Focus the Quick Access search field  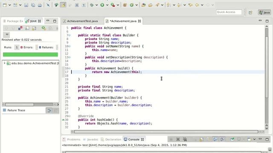point(229,12)
